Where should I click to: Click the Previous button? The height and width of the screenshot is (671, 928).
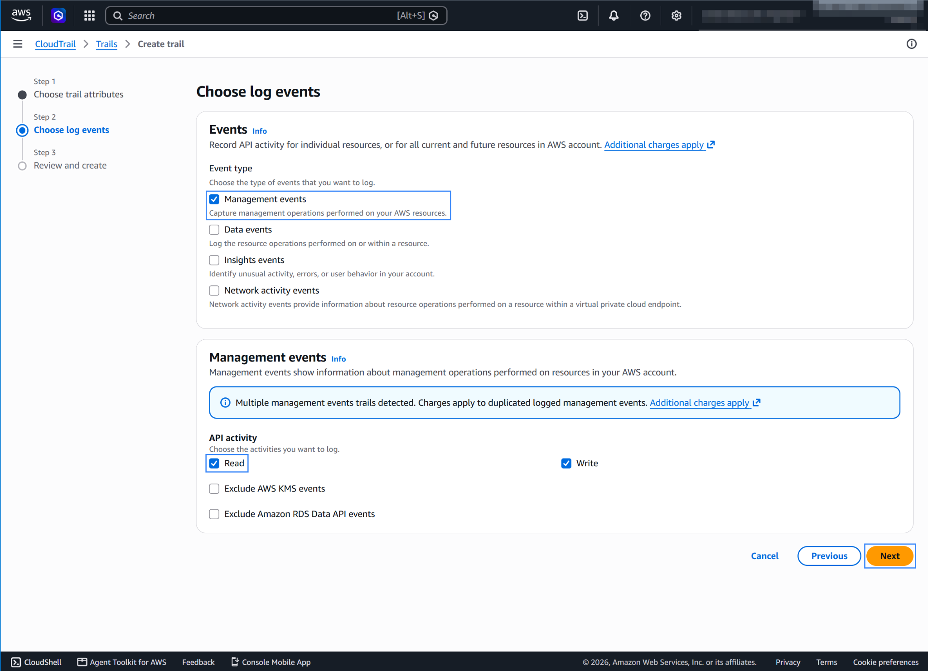829,556
